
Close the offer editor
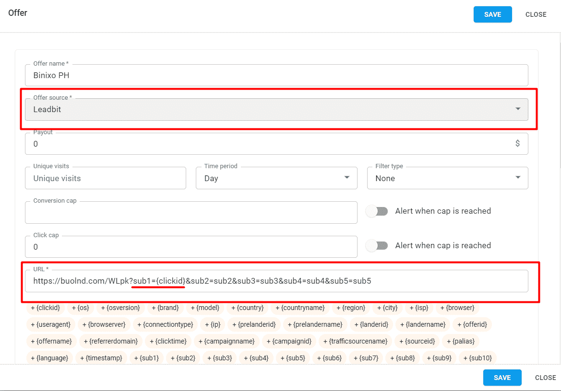tap(536, 14)
